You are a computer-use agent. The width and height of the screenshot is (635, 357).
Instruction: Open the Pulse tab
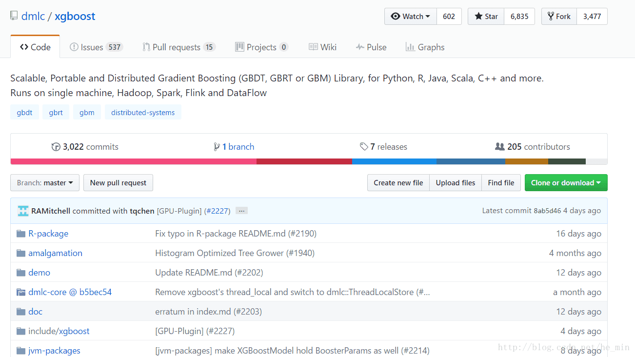point(371,47)
